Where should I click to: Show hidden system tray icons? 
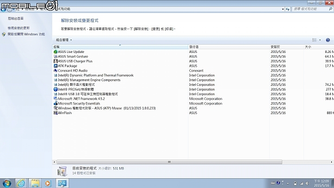click(x=288, y=183)
